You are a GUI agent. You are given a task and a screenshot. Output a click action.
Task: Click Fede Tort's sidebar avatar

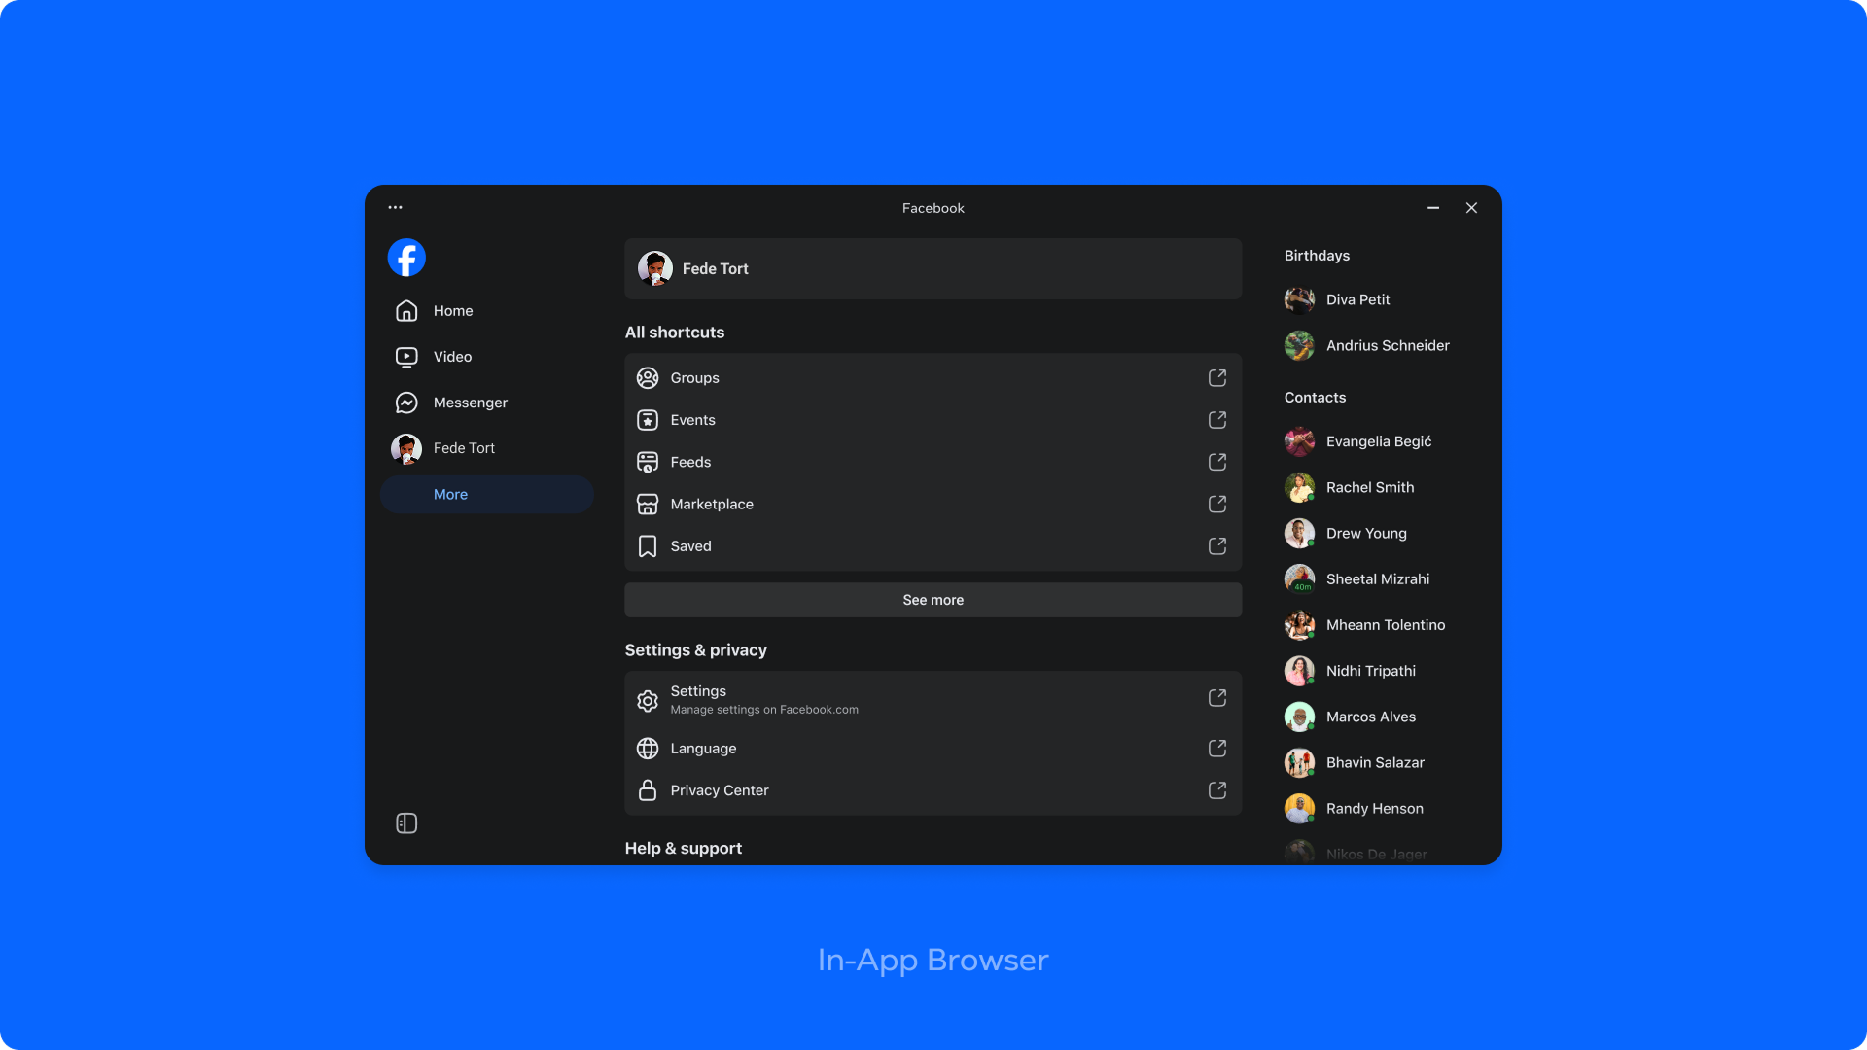click(406, 448)
